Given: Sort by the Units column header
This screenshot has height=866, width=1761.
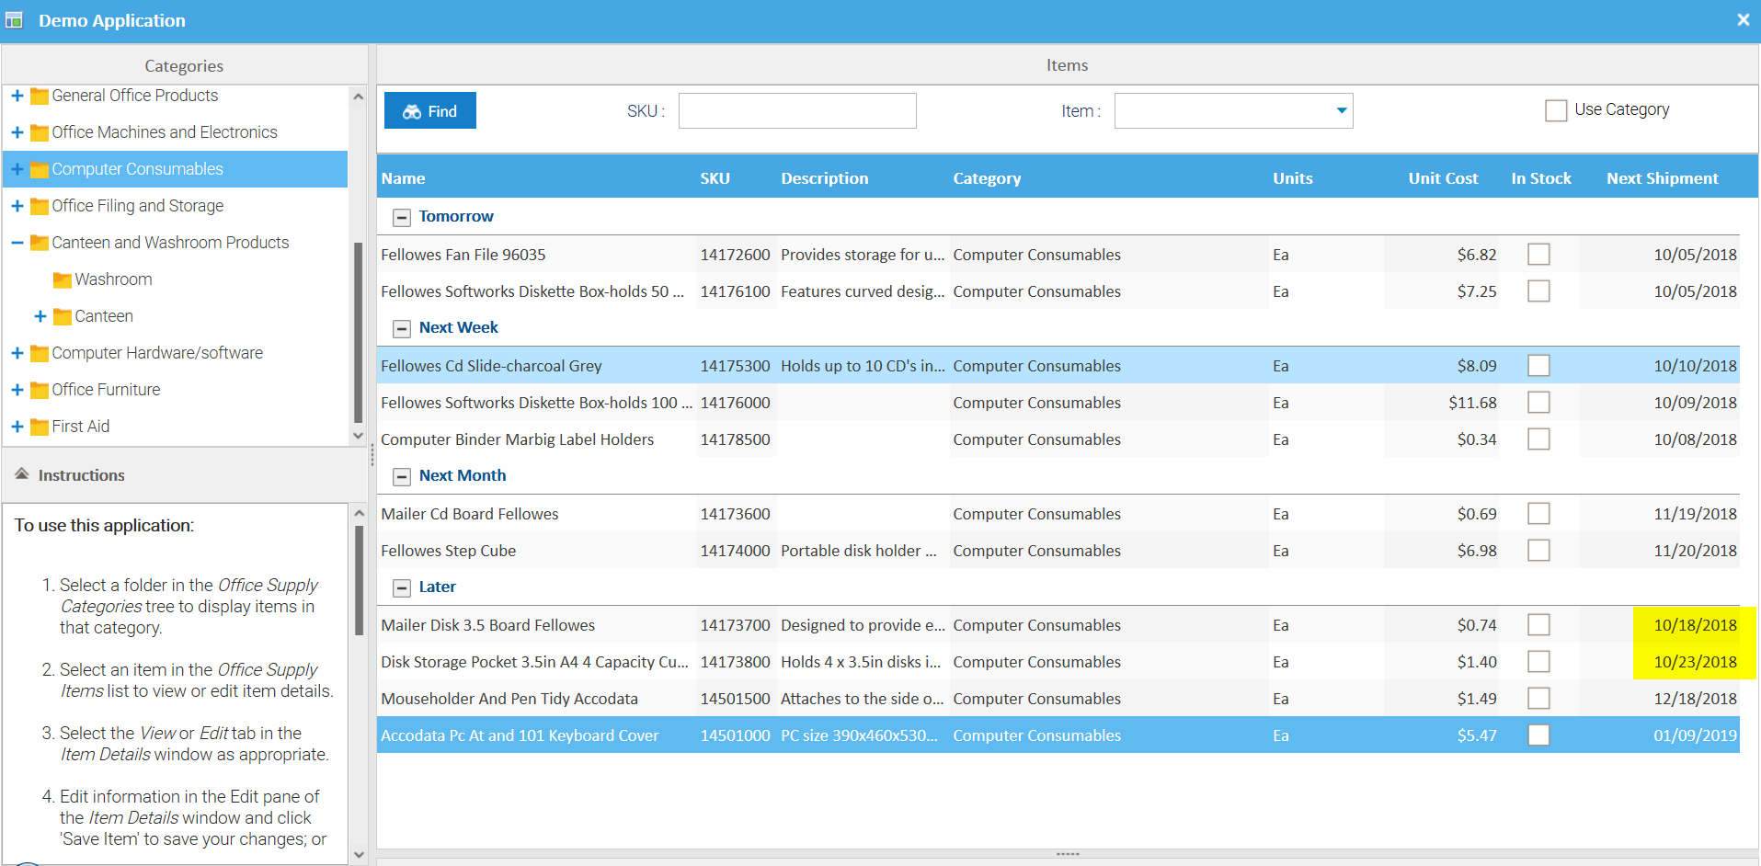Looking at the screenshot, I should coord(1292,178).
